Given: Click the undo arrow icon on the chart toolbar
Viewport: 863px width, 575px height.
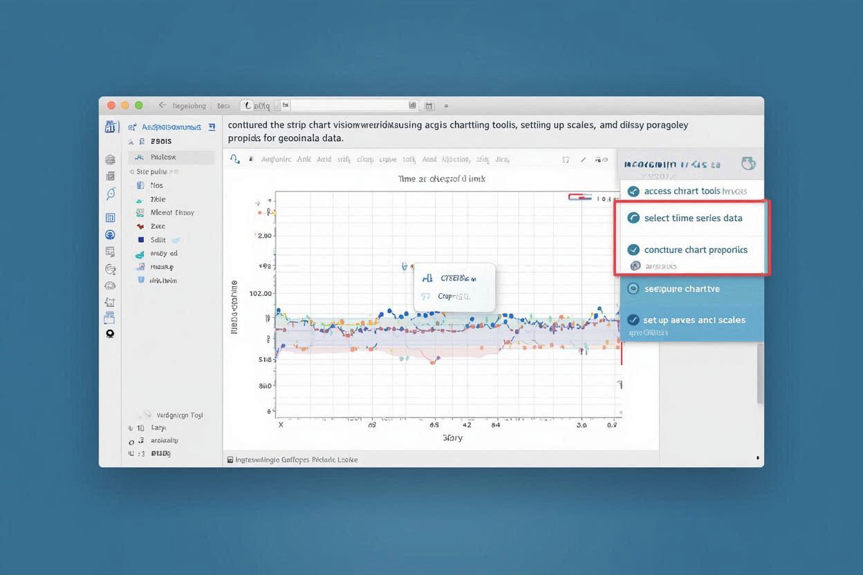Looking at the screenshot, I should (234, 158).
